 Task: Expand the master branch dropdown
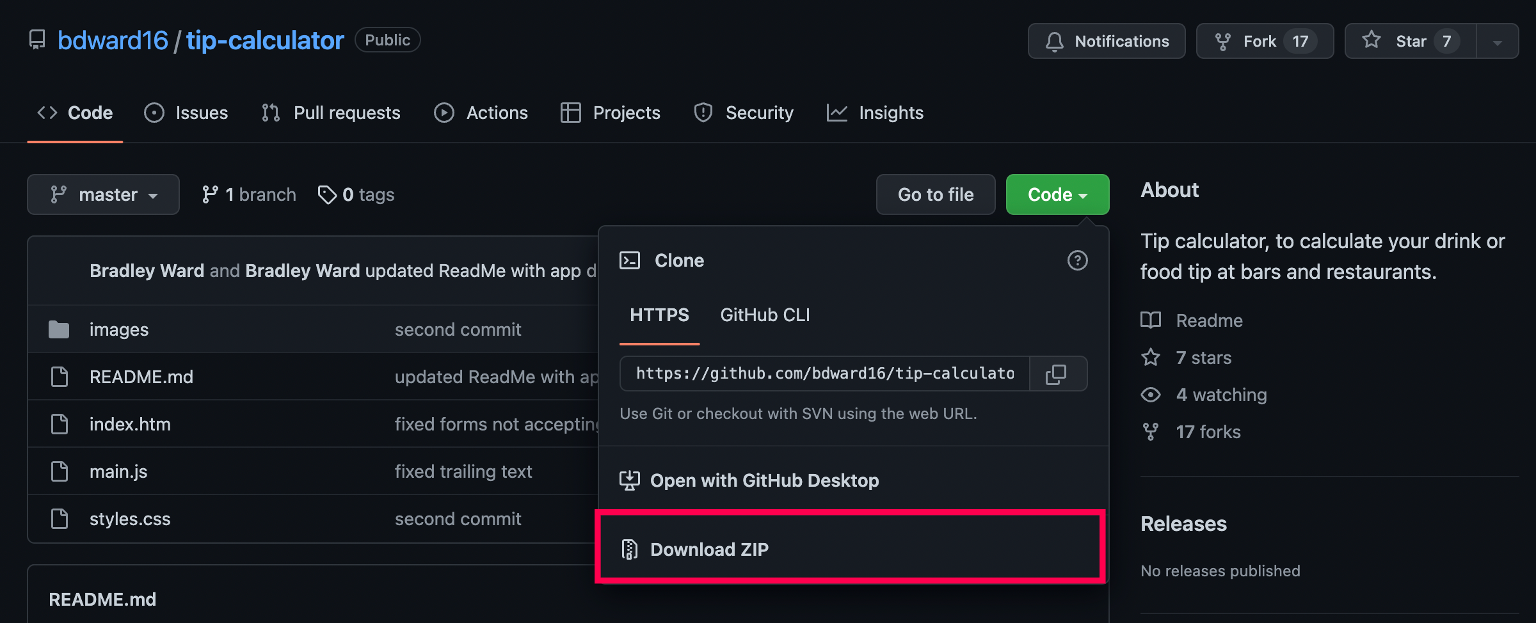(x=103, y=194)
